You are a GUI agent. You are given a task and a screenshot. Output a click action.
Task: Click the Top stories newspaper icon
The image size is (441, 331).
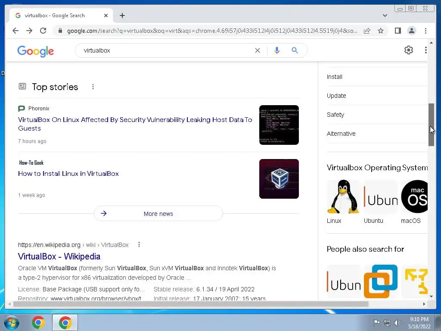tap(22, 86)
